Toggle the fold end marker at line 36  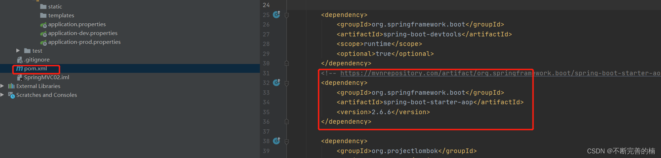pyautogui.click(x=286, y=122)
